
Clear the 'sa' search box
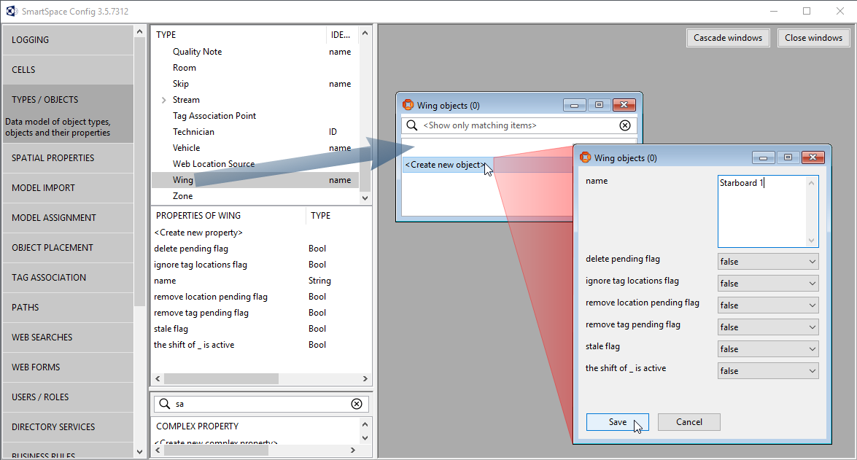(x=357, y=404)
